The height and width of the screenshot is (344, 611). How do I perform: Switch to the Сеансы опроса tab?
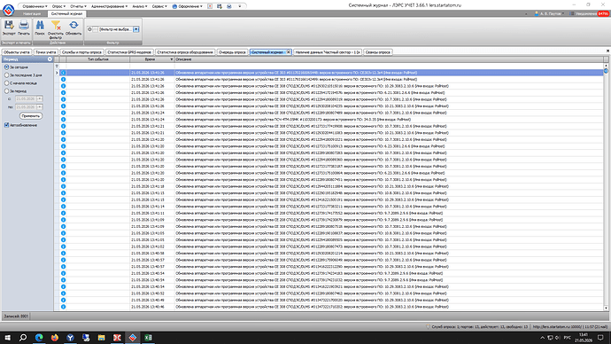[377, 52]
